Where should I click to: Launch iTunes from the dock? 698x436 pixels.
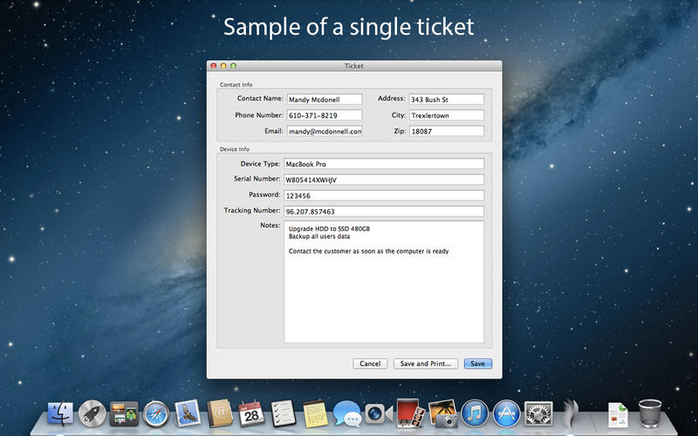click(474, 413)
